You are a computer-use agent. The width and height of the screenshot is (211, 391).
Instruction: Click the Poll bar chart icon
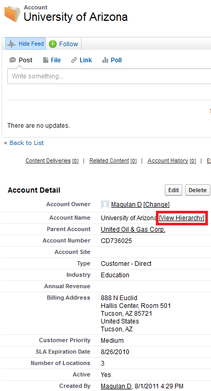coord(105,60)
